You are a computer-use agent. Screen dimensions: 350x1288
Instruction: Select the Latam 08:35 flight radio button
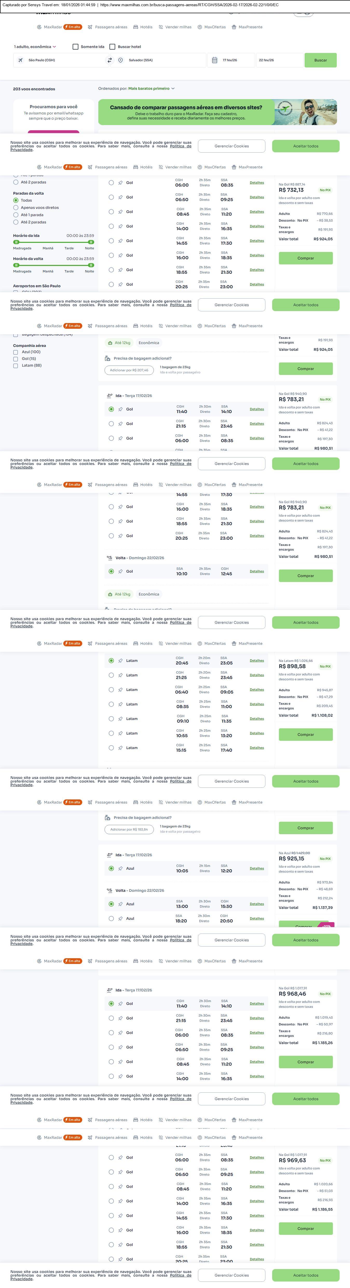pyautogui.click(x=111, y=704)
